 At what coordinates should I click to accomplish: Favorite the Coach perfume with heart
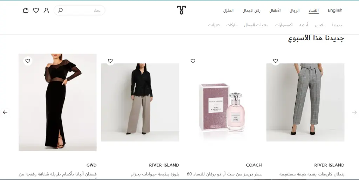click(x=193, y=61)
